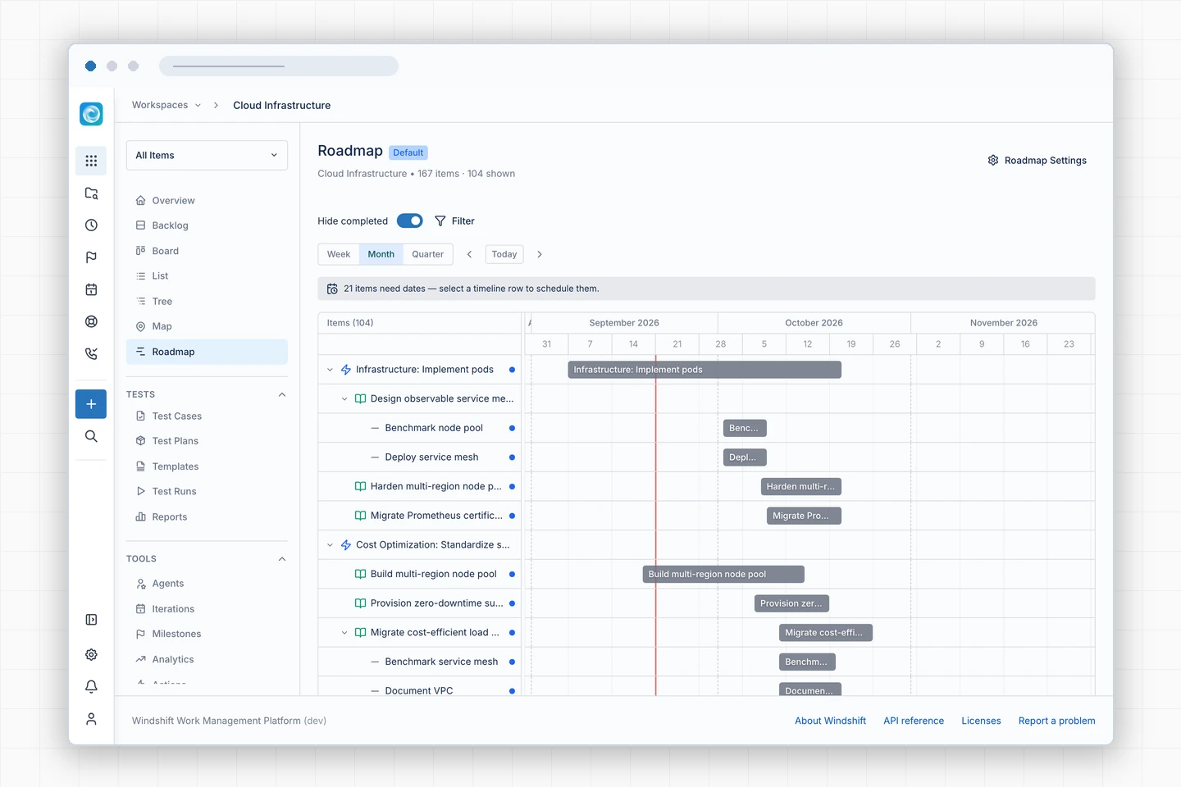Screen dimensions: 1181x787
Task: Open About Windshift link
Action: point(830,721)
